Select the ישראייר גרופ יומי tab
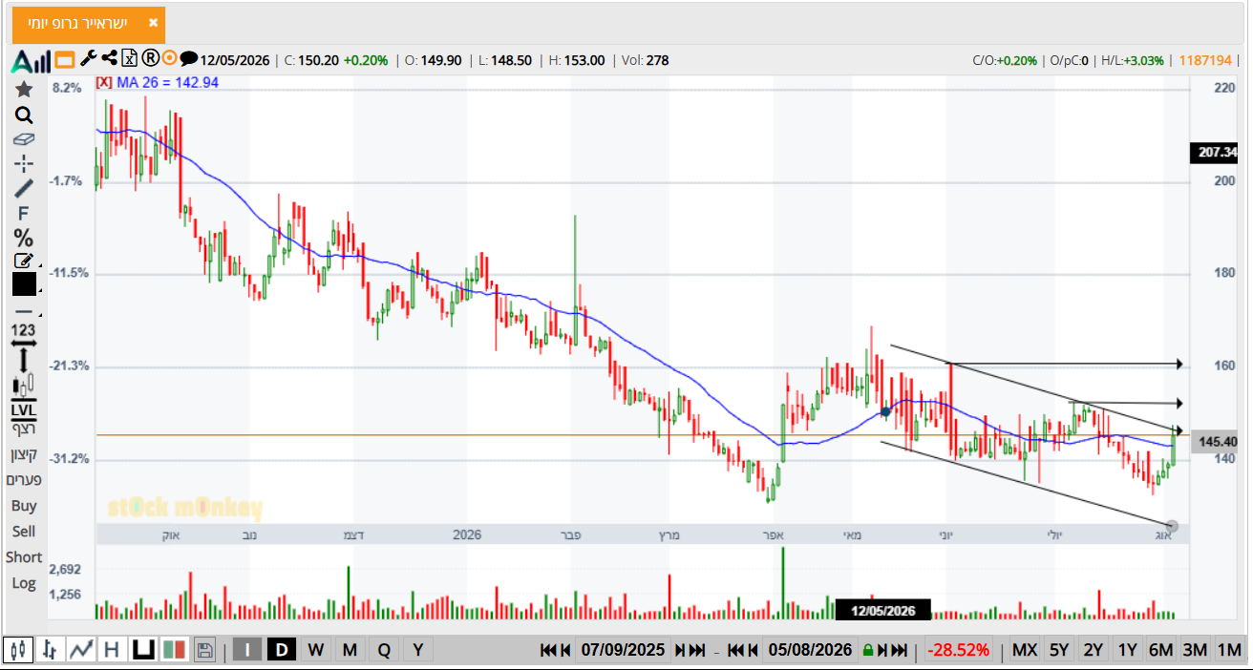Image resolution: width=1253 pixels, height=670 pixels. click(89, 24)
